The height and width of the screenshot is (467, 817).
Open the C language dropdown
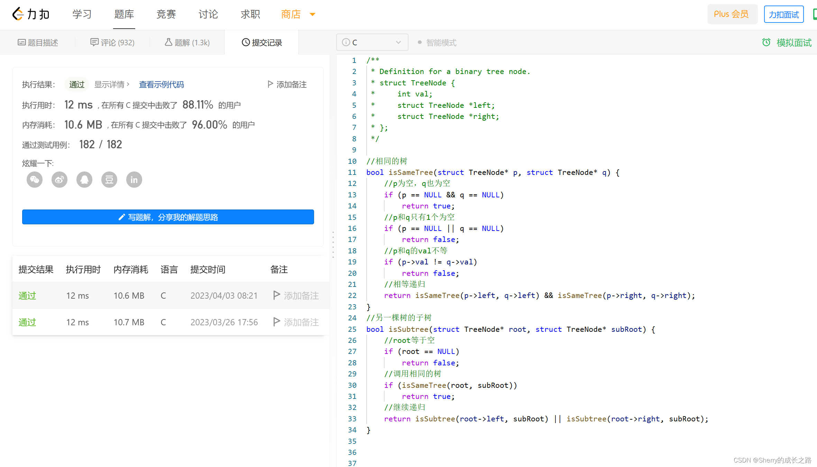click(372, 42)
